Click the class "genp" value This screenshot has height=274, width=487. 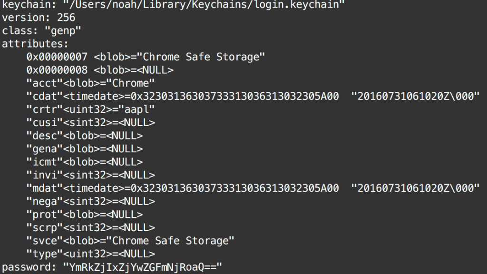click(x=63, y=31)
